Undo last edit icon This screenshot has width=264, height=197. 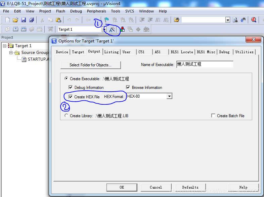tap(69, 20)
